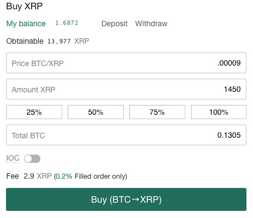Screen dimensions: 253x218
Task: Click the obtainable 13,977 amount
Action: pos(59,42)
